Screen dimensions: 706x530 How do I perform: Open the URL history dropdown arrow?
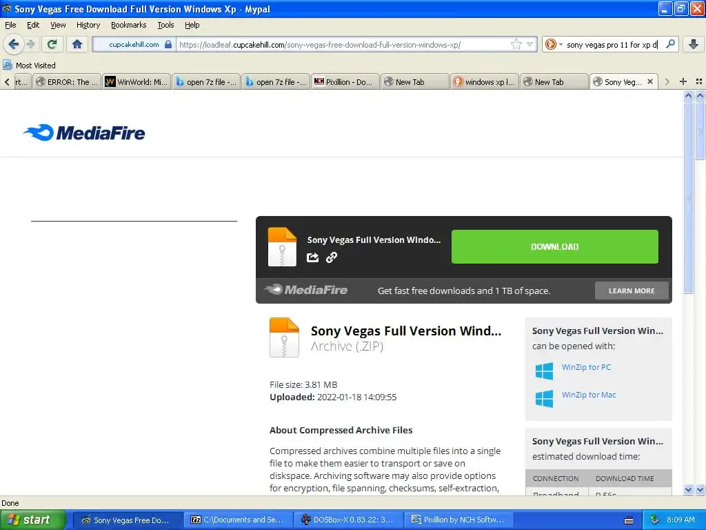point(530,44)
